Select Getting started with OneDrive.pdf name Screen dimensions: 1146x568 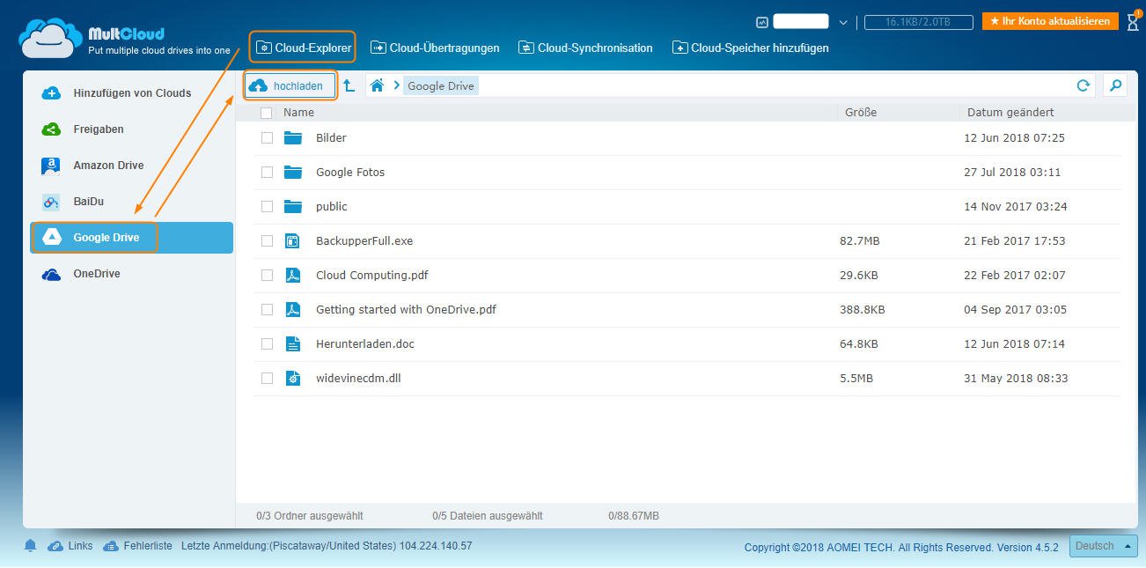point(406,309)
